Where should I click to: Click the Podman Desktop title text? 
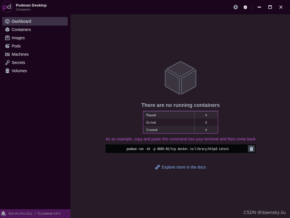[x=31, y=5]
